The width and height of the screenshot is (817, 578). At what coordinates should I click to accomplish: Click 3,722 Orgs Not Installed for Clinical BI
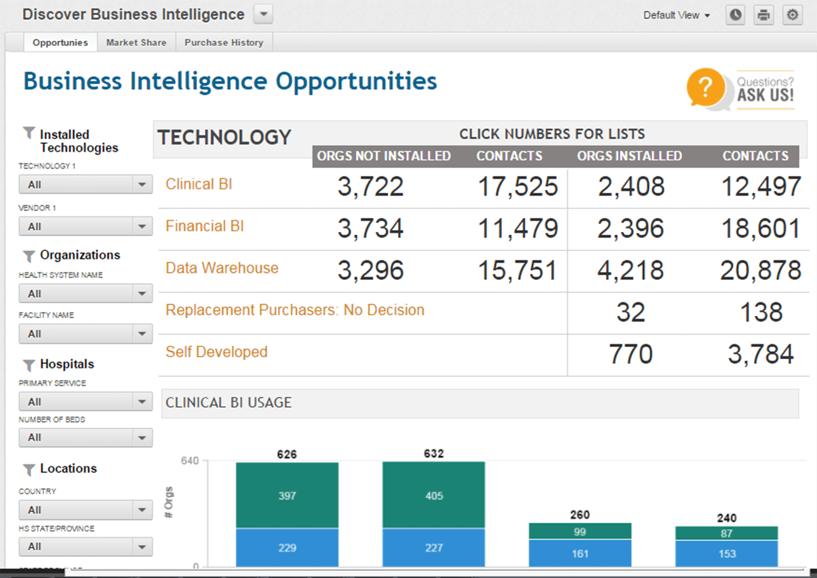point(370,187)
